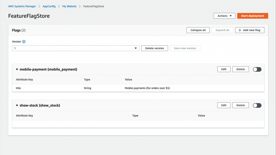The height and width of the screenshot is (155, 276).
Task: Collapse the mobile-payment flag triangle
Action: pyautogui.click(x=17, y=69)
